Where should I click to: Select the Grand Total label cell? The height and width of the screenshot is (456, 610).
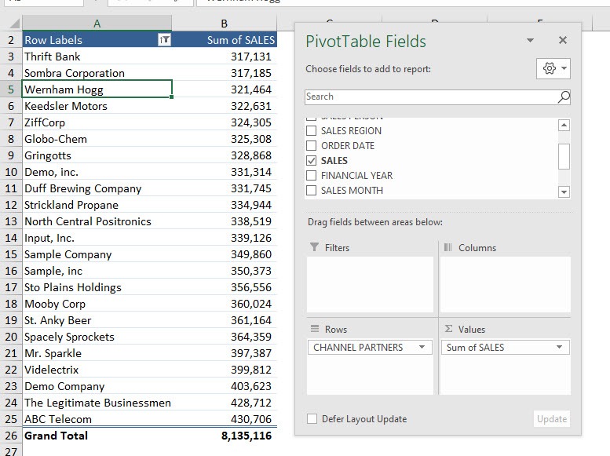pos(97,436)
